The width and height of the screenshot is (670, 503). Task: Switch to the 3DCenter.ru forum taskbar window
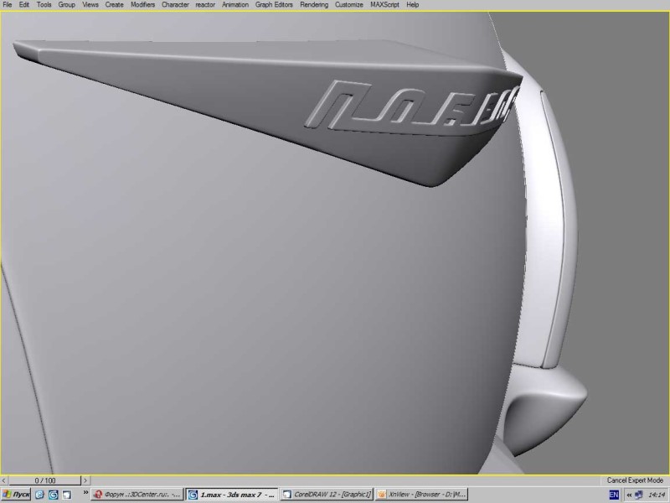[137, 495]
